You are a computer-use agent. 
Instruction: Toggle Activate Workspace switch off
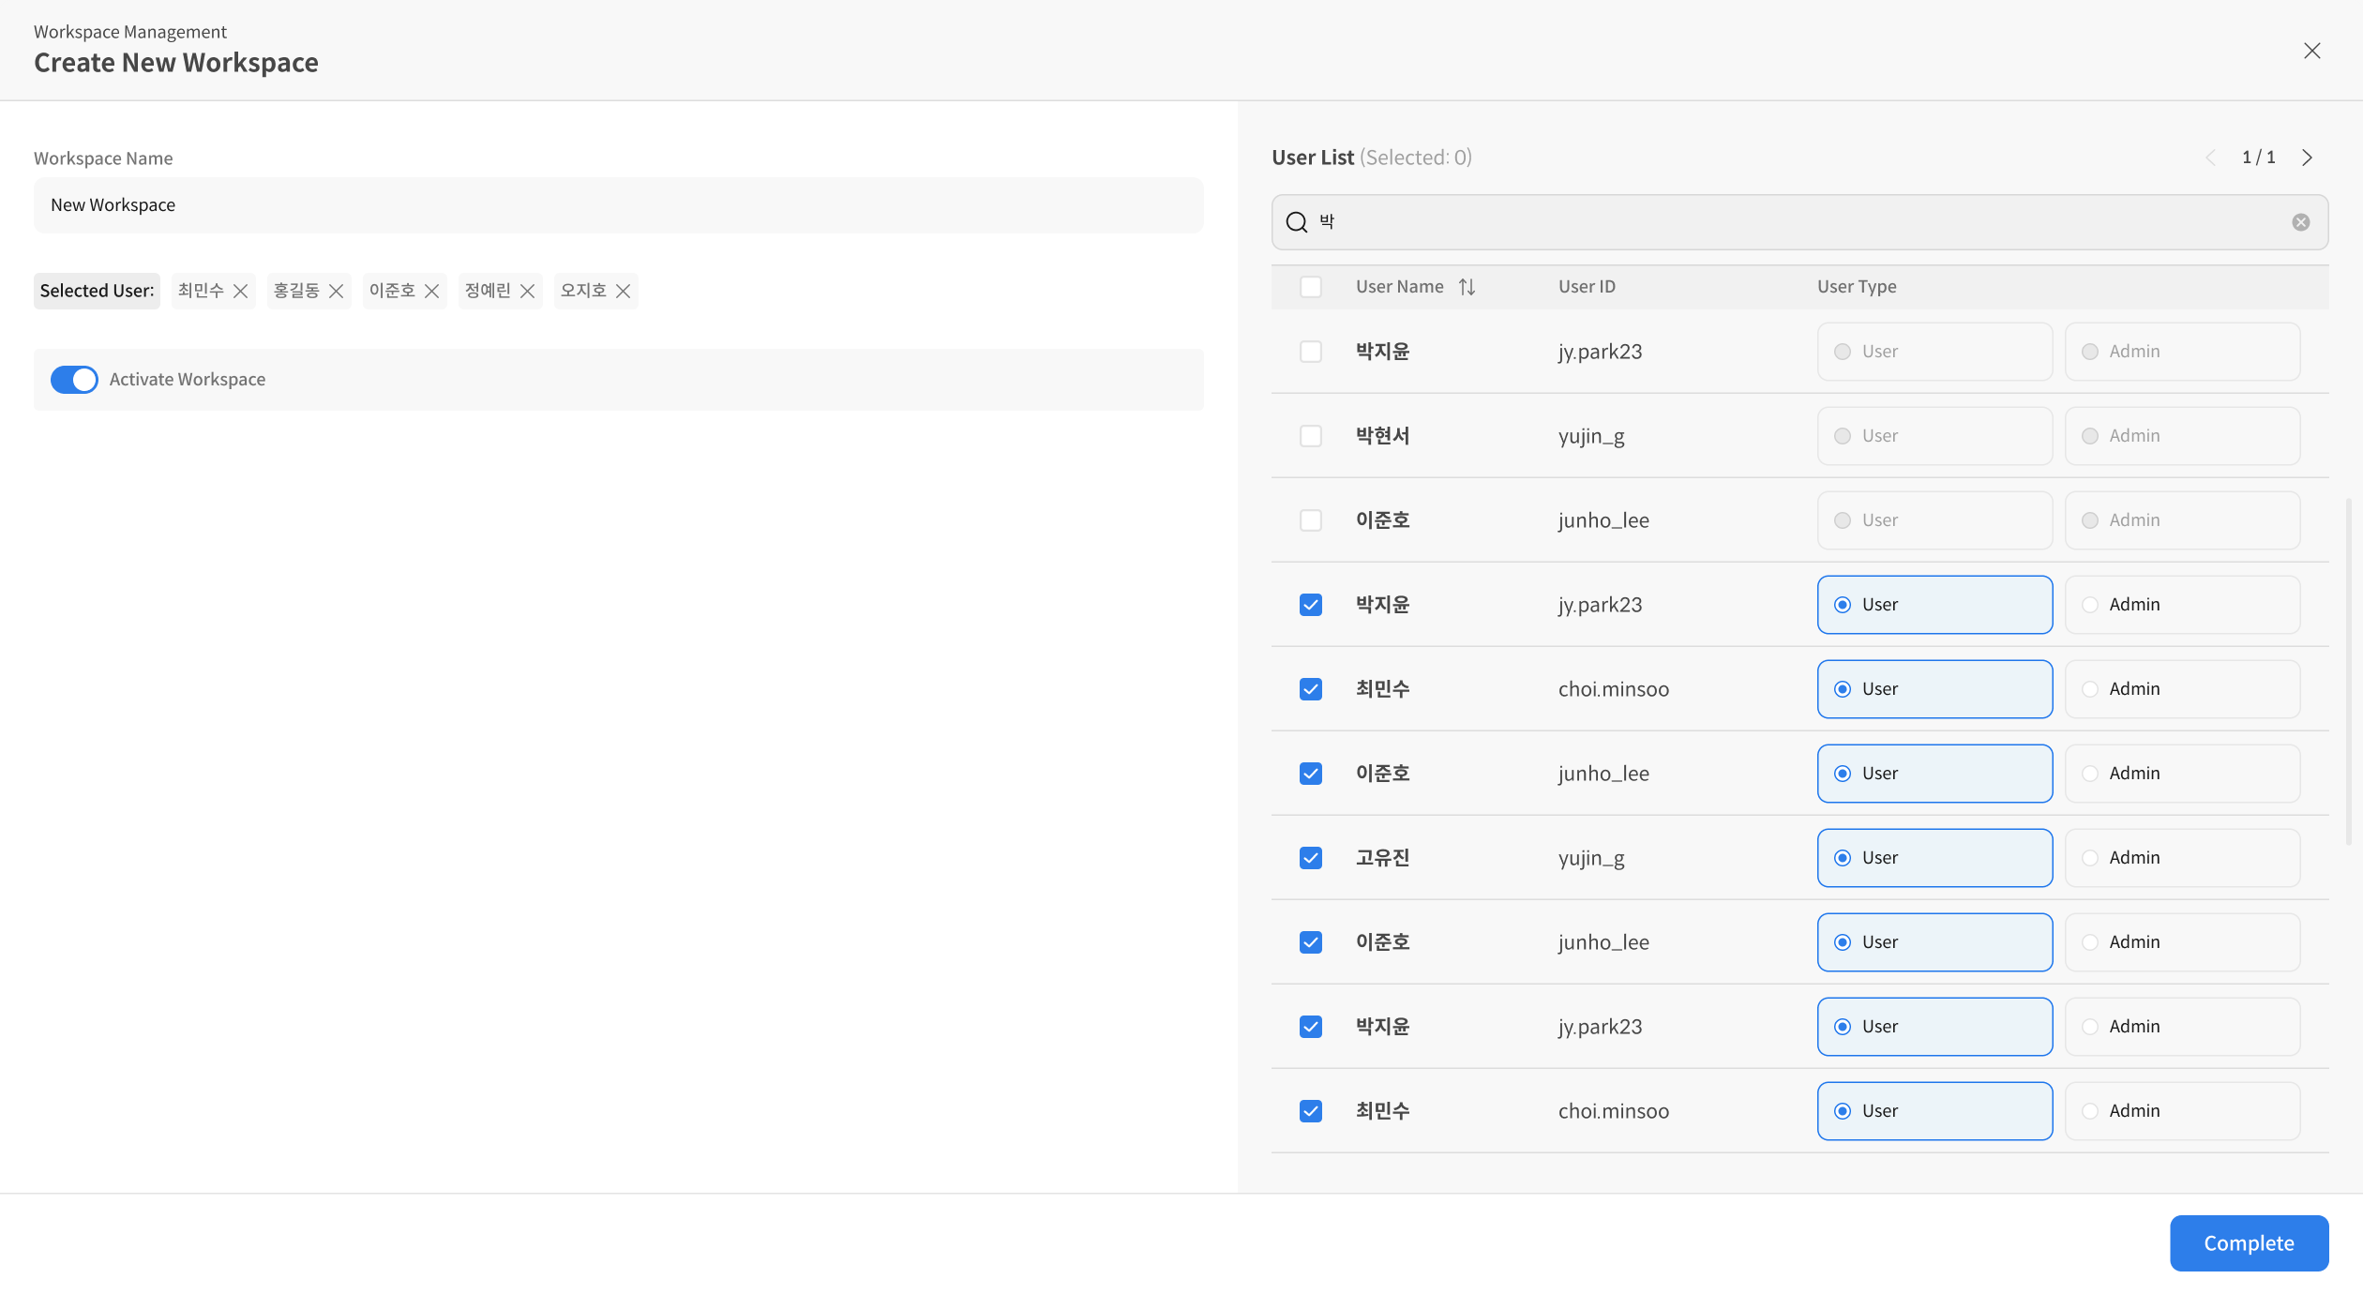[74, 380]
